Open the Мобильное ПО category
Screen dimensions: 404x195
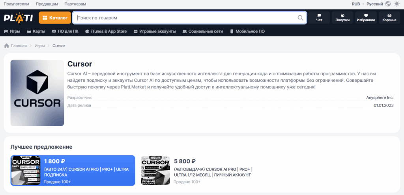tap(247, 31)
